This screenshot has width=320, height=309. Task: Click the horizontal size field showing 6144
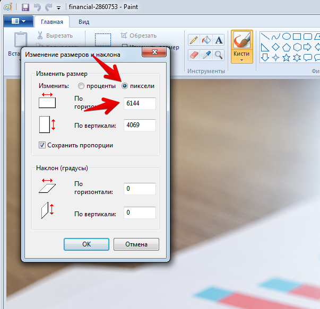tap(140, 103)
